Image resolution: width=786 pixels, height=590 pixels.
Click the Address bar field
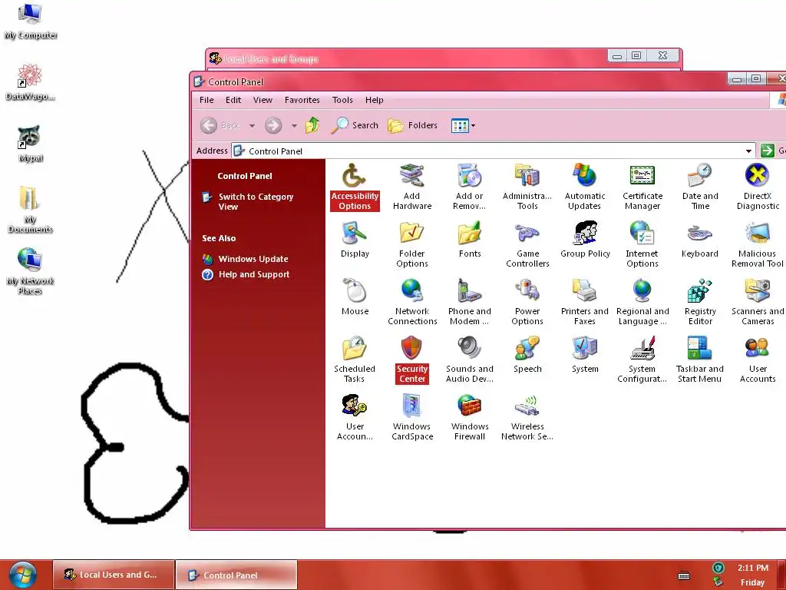pos(494,151)
